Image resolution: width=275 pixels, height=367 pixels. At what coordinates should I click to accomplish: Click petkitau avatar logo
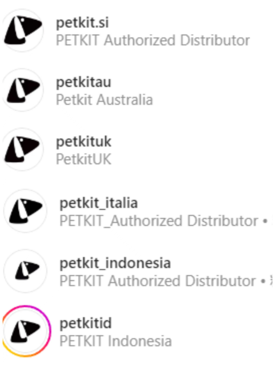click(x=22, y=90)
